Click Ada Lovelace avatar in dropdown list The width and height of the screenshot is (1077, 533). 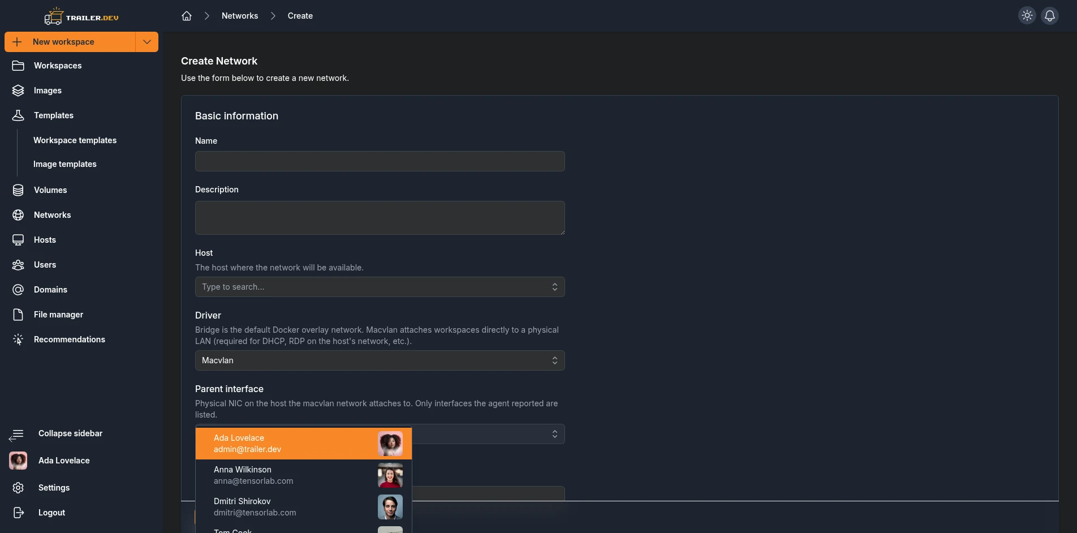[x=390, y=444]
